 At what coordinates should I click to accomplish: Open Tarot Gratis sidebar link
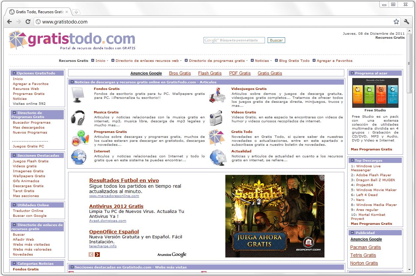point(23,191)
